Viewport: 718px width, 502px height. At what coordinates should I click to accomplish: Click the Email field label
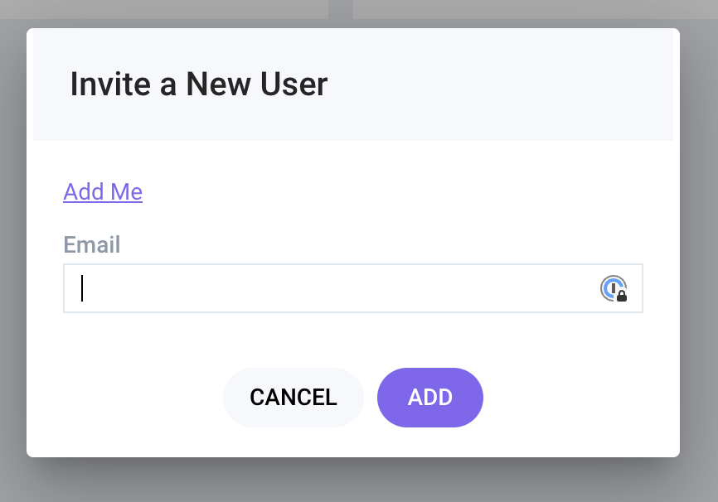(x=92, y=244)
